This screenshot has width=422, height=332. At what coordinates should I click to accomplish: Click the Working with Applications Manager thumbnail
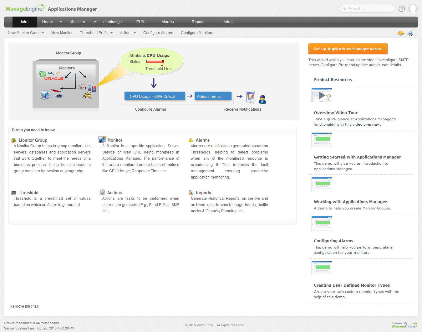(322, 184)
